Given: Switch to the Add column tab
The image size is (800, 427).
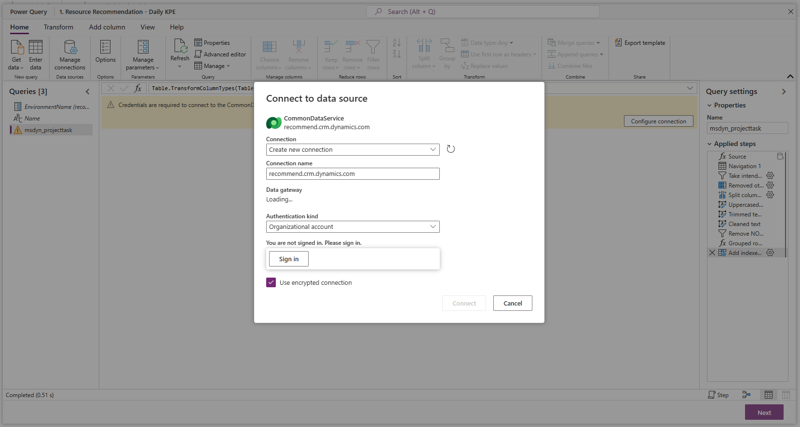Looking at the screenshot, I should 107,27.
